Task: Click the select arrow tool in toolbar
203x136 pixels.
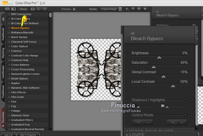Action: click(127, 9)
